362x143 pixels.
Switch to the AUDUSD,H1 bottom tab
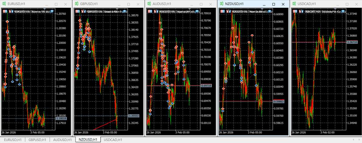click(x=63, y=140)
